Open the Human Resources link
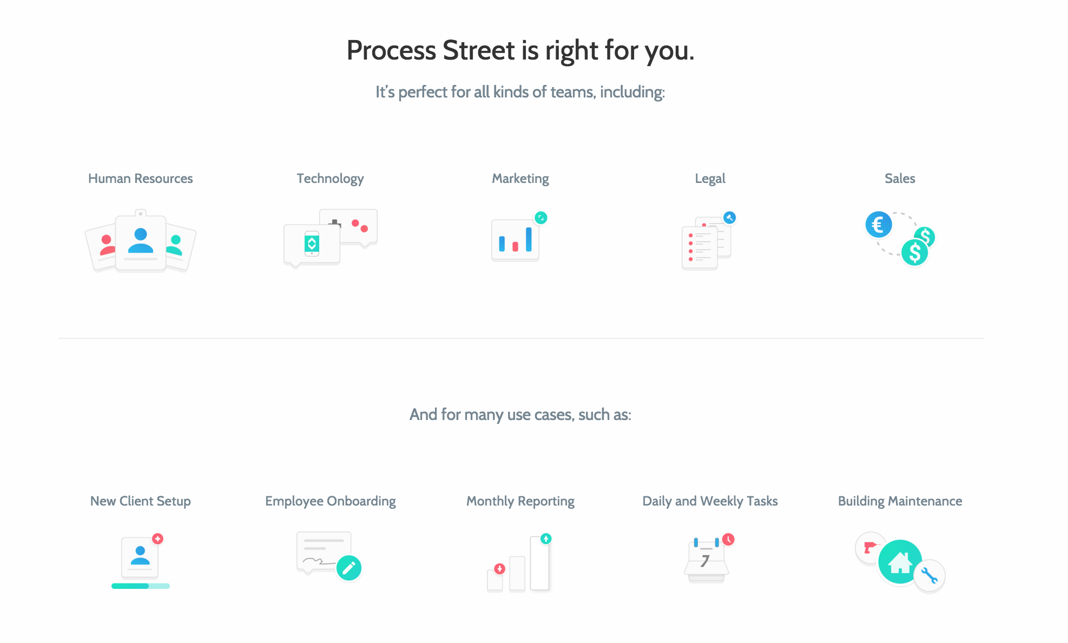The height and width of the screenshot is (643, 1068). tap(141, 179)
